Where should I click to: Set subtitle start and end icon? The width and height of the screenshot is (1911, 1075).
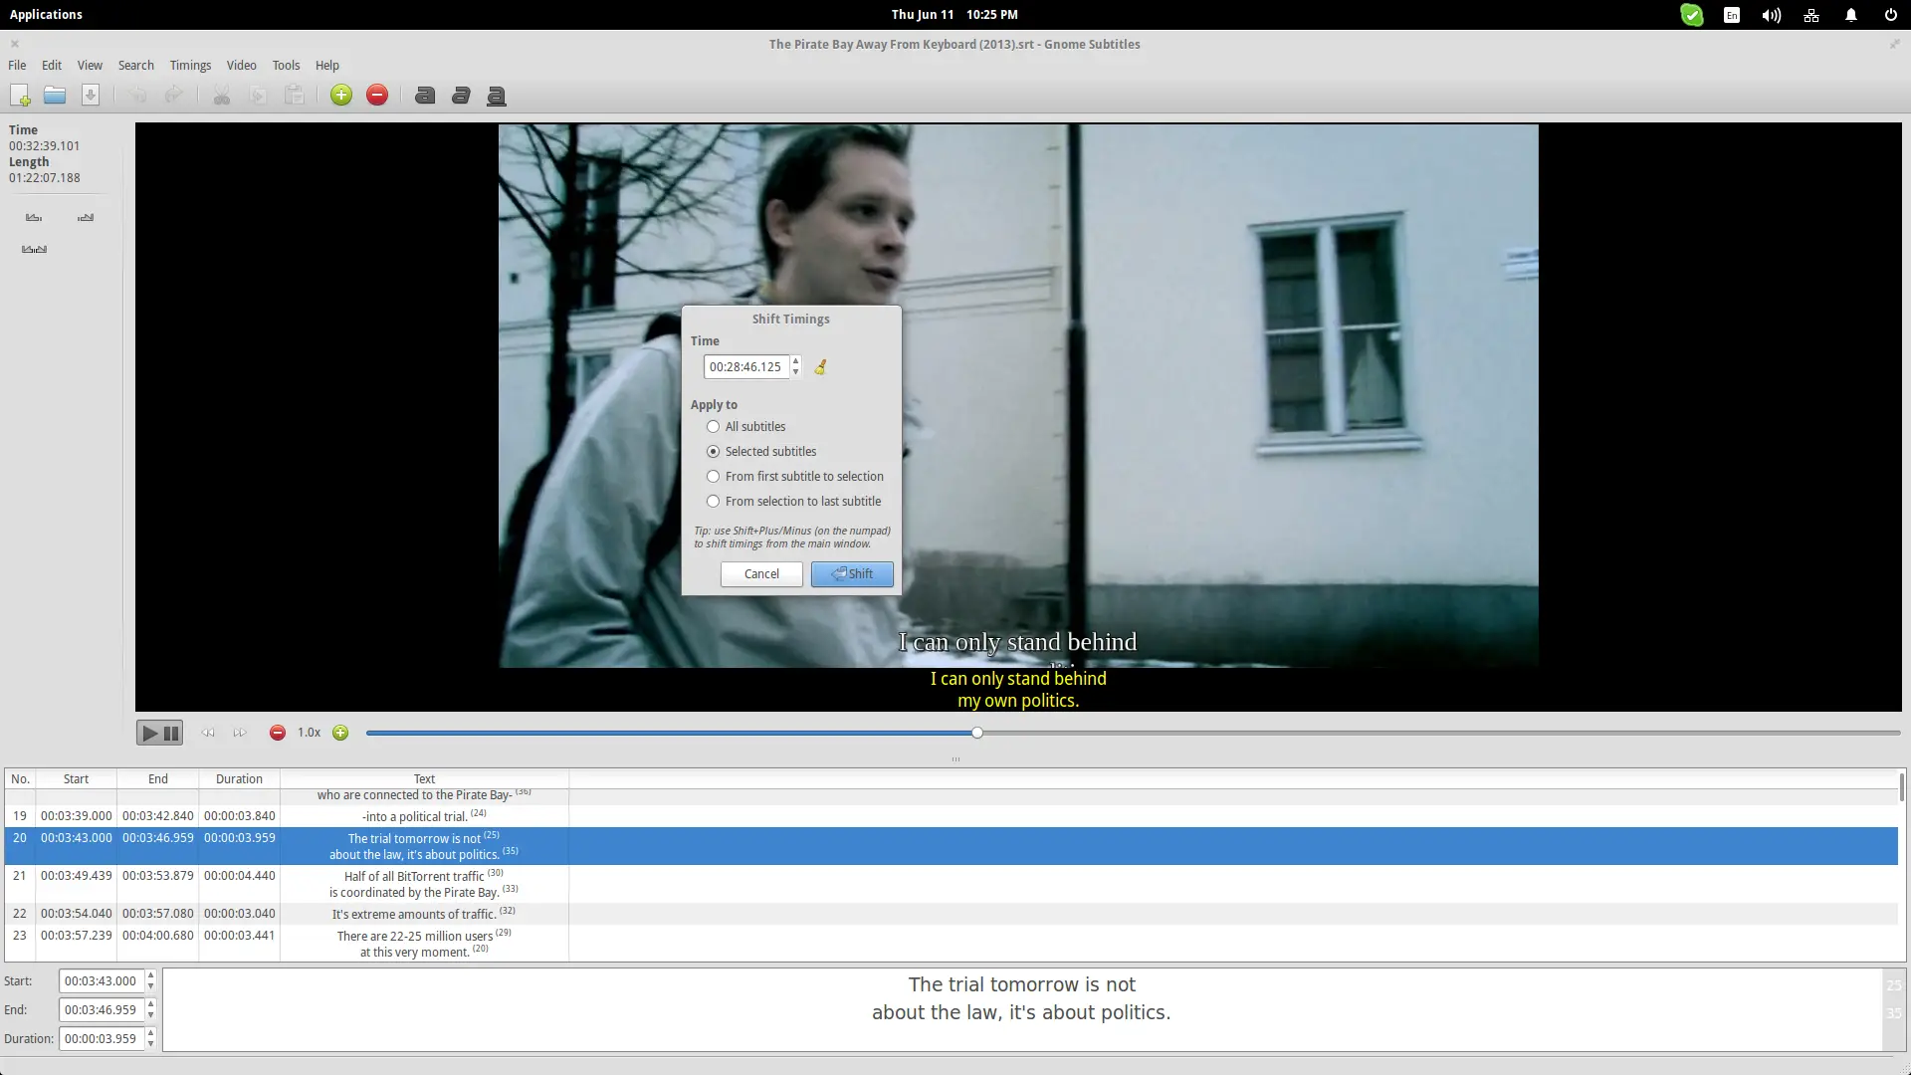pos(34,249)
